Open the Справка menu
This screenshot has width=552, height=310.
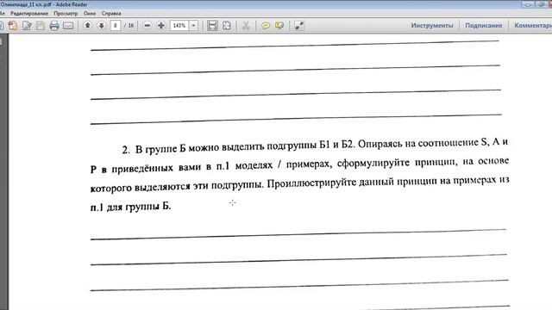click(111, 14)
